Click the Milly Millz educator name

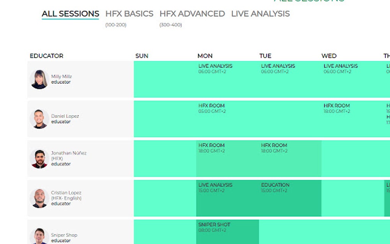pos(62,76)
